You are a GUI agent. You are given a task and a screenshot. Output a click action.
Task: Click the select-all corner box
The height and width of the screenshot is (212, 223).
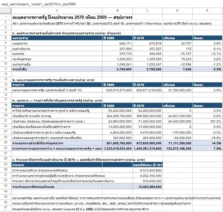[x=6, y=11]
